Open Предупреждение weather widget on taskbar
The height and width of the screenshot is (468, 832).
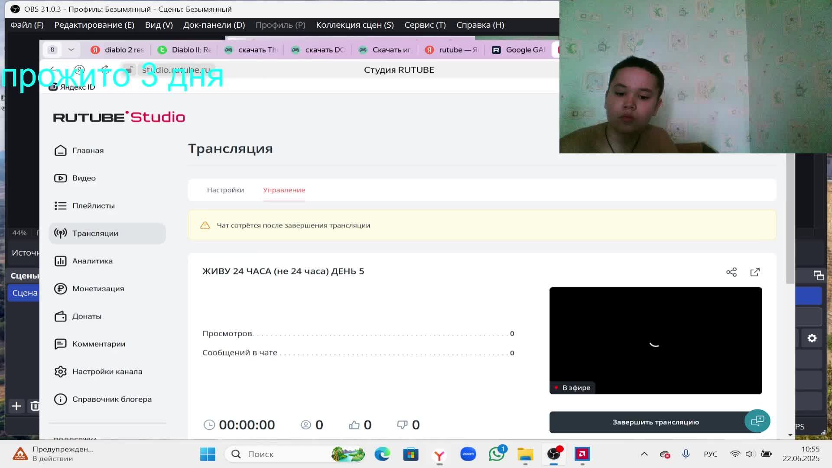click(x=54, y=454)
